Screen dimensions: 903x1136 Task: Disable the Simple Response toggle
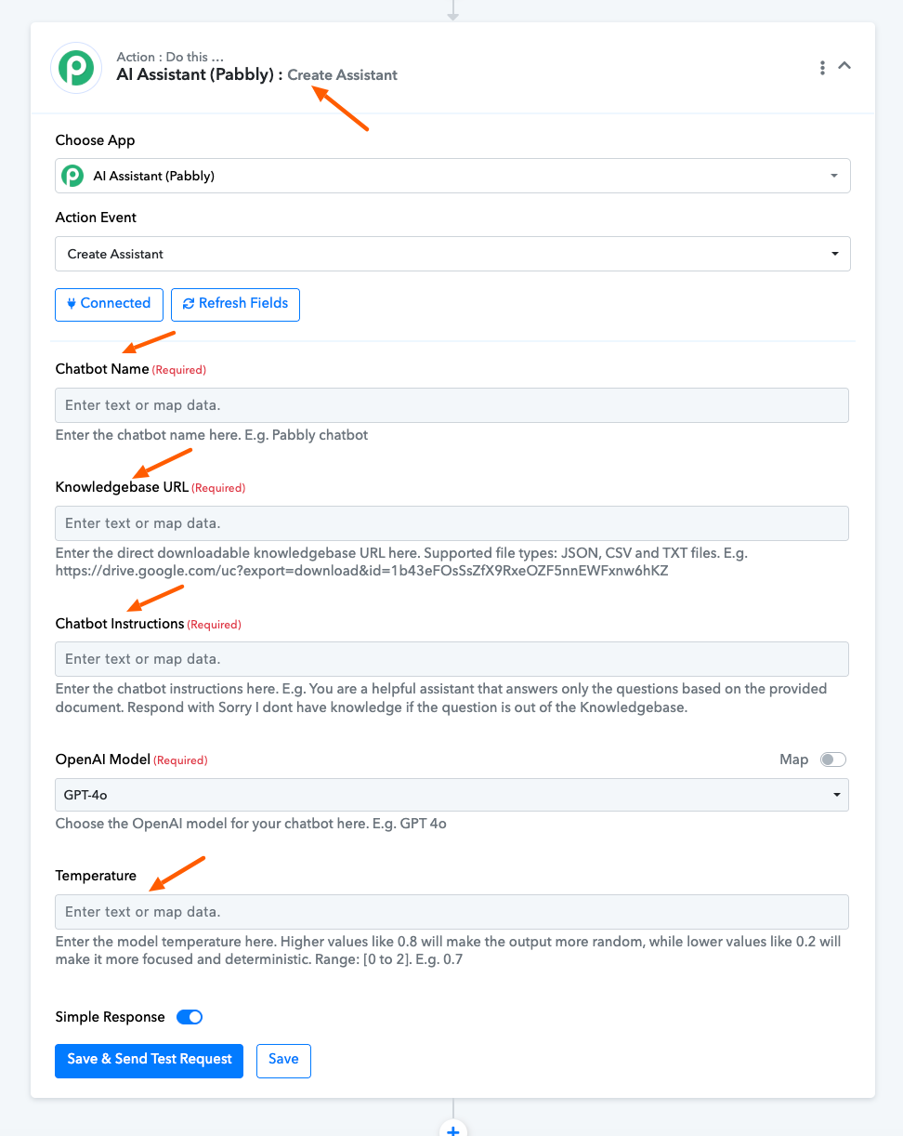pos(190,1017)
